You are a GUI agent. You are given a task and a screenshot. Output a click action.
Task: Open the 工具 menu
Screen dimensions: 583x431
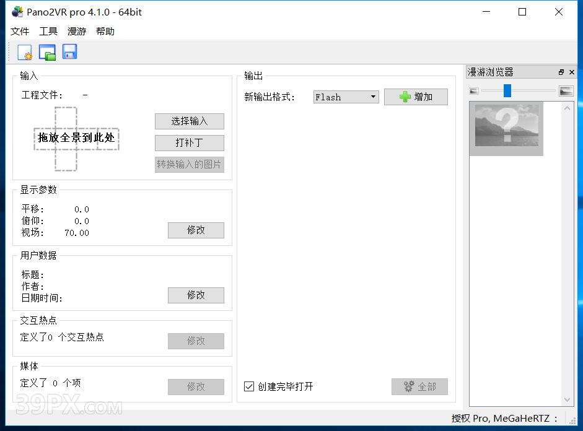pos(48,32)
